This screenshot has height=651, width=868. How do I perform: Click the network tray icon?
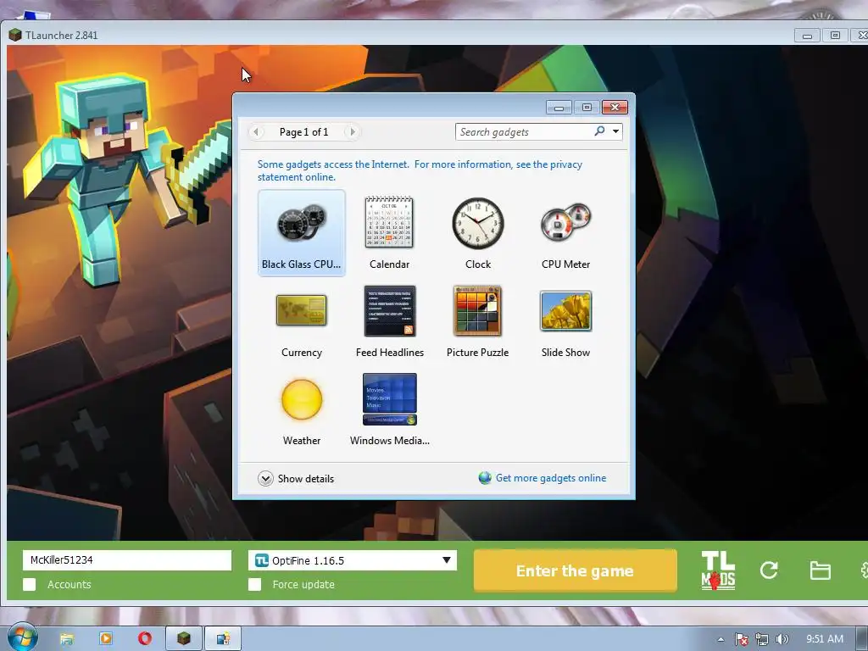[762, 639]
